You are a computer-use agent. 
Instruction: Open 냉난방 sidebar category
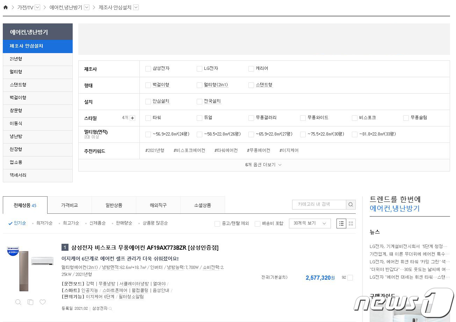pyautogui.click(x=38, y=137)
